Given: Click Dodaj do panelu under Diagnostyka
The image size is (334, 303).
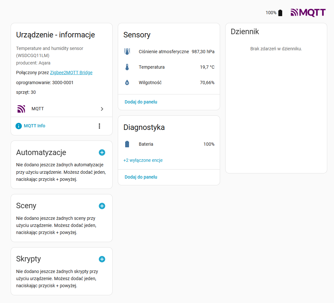Looking at the screenshot, I should point(141,177).
